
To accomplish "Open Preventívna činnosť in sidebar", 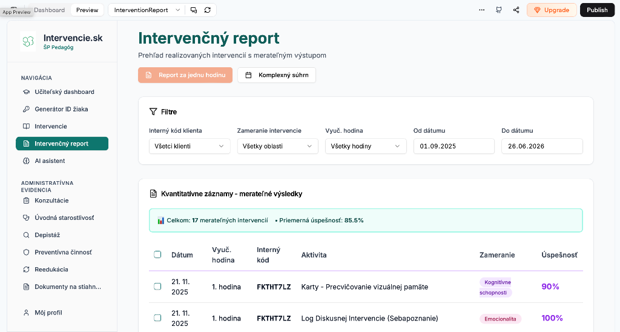I will click(62, 252).
